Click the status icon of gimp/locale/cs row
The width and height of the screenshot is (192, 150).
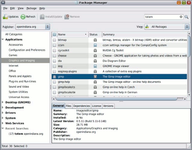tap(95, 87)
